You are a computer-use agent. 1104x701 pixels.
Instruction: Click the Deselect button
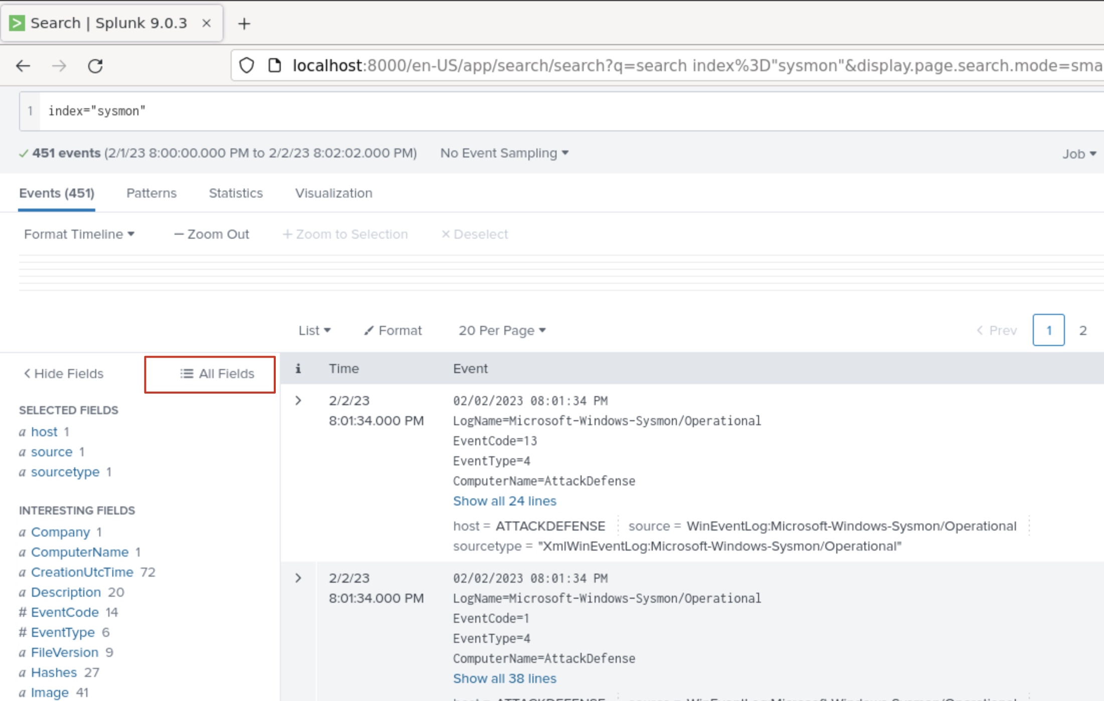(x=474, y=234)
